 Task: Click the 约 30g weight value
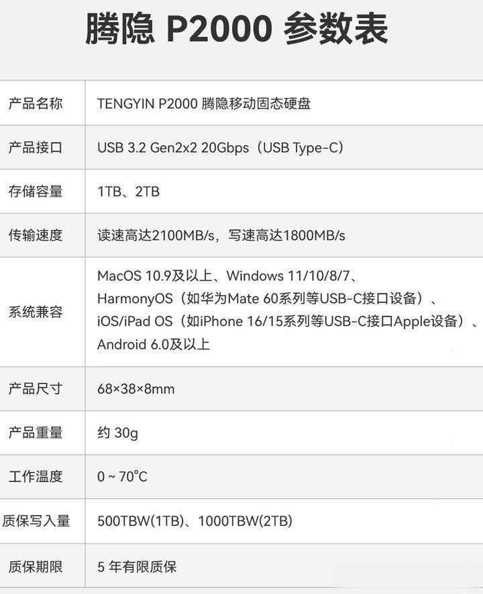point(118,432)
